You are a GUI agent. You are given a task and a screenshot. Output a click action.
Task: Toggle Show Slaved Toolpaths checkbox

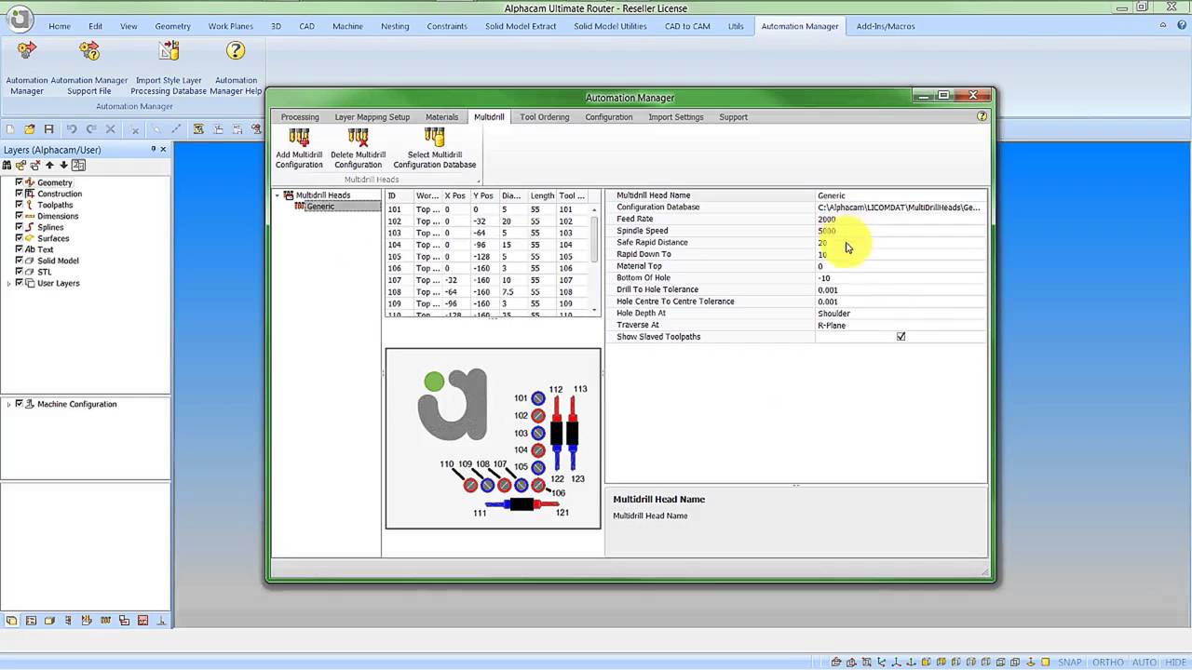(901, 337)
